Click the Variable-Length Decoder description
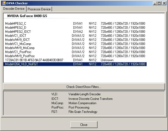The height and width of the screenshot is (131, 168). 85,94
